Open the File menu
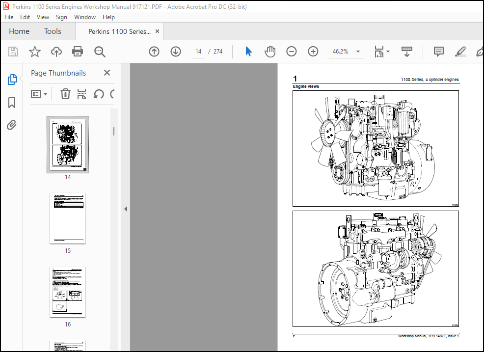 tap(9, 17)
